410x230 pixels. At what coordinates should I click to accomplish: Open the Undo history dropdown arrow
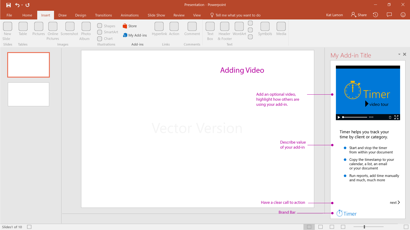coord(22,5)
